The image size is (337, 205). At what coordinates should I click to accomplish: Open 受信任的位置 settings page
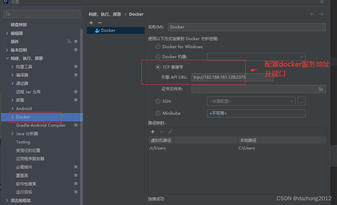point(28,150)
